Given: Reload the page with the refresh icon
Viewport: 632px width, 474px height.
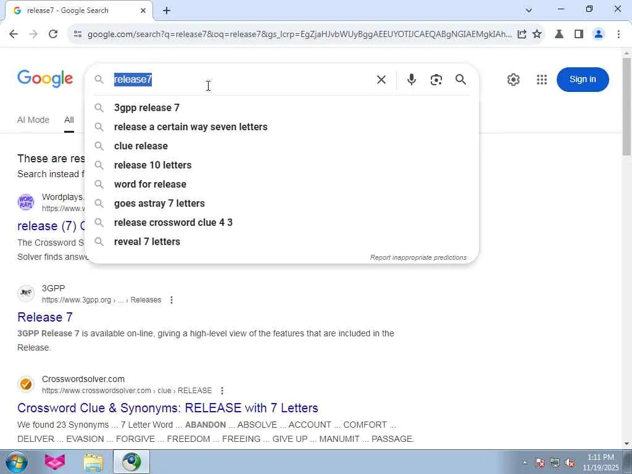Looking at the screenshot, I should click(53, 35).
